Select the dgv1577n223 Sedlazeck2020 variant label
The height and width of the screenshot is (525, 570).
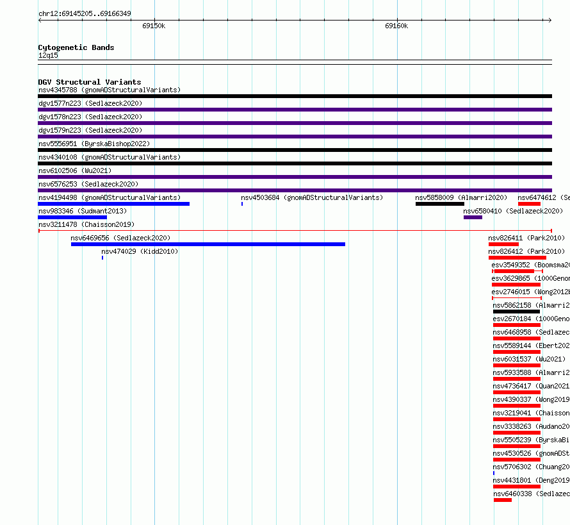pyautogui.click(x=90, y=103)
